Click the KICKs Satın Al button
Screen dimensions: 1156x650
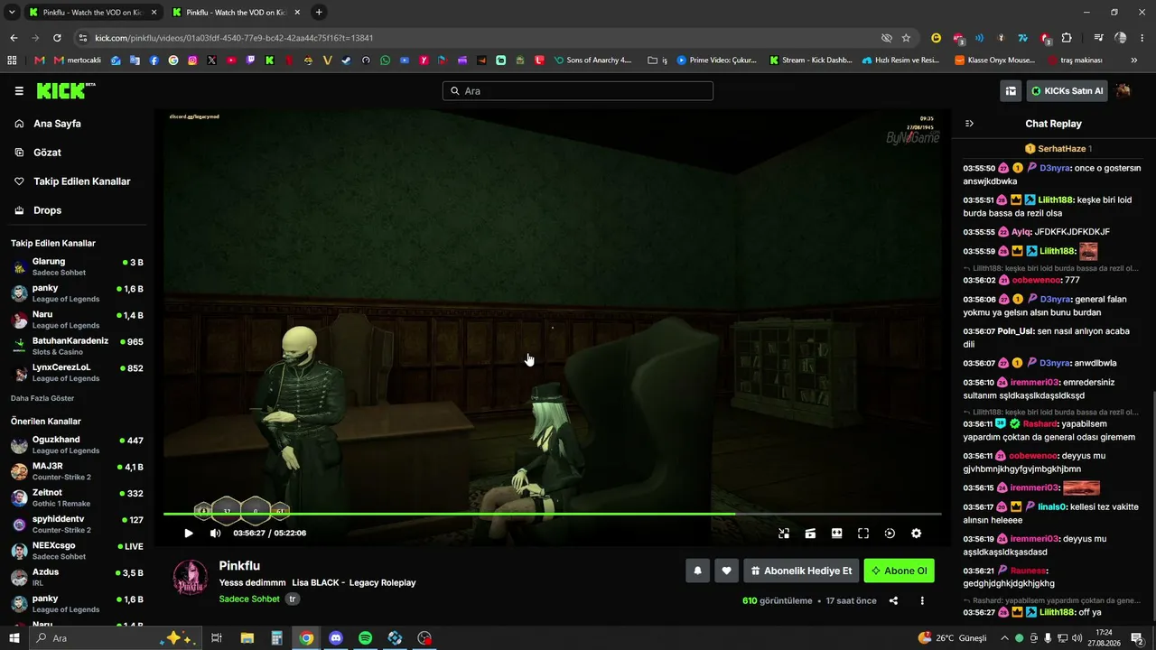click(x=1067, y=91)
